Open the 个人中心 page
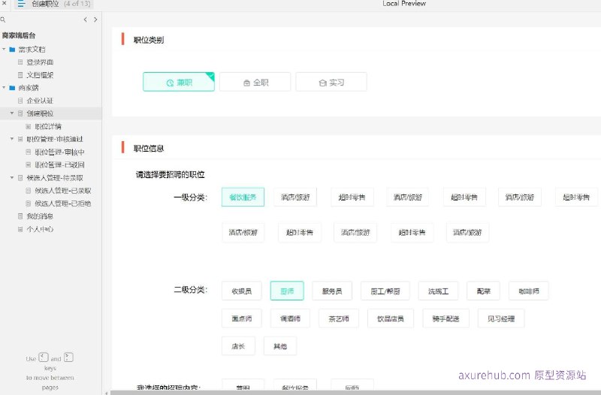This screenshot has width=601, height=395. point(40,229)
